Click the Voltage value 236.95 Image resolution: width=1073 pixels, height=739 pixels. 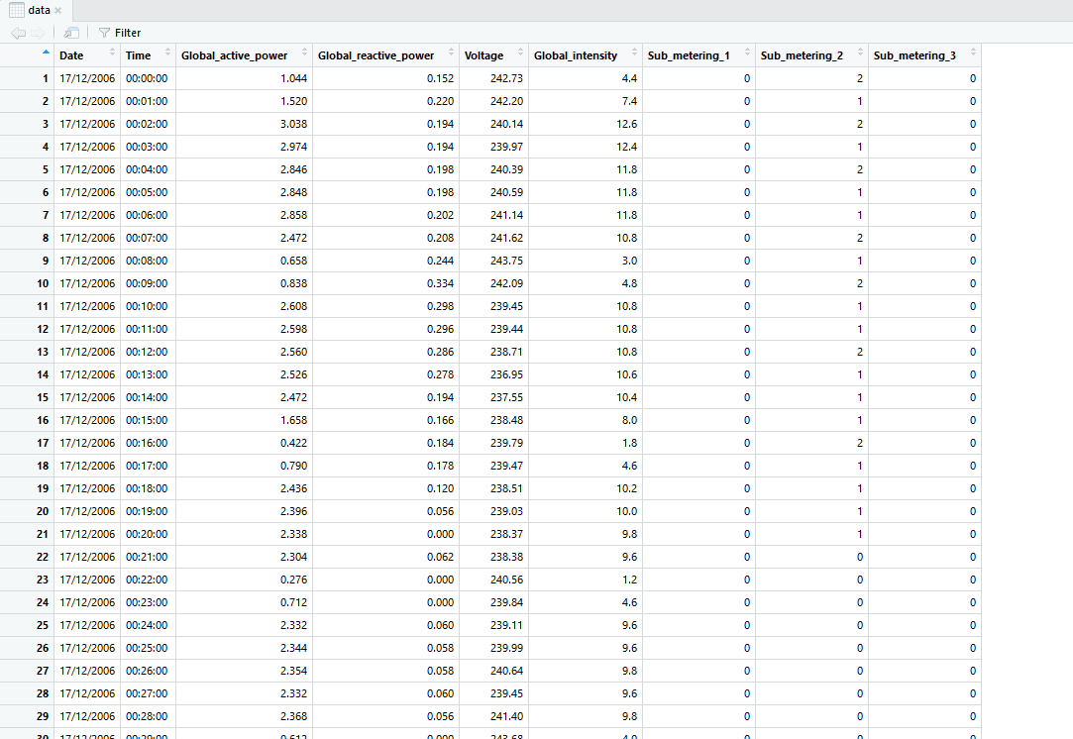click(x=506, y=374)
